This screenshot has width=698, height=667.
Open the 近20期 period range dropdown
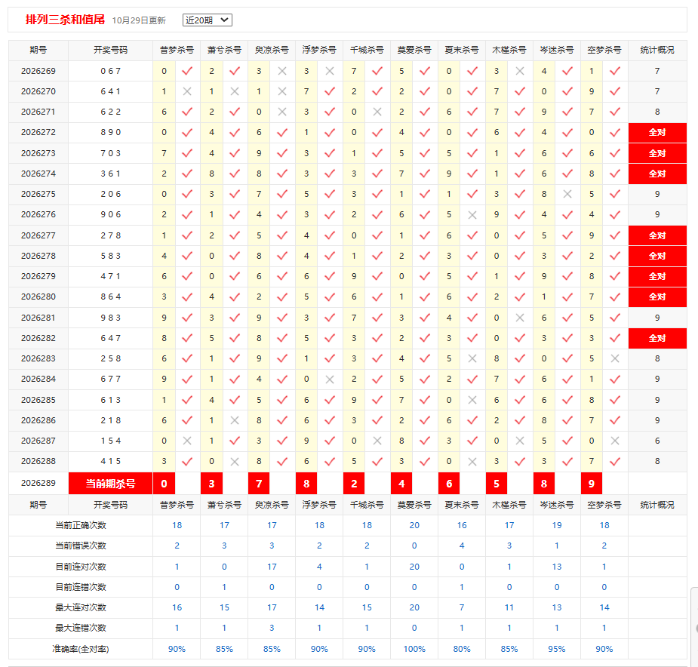[207, 20]
